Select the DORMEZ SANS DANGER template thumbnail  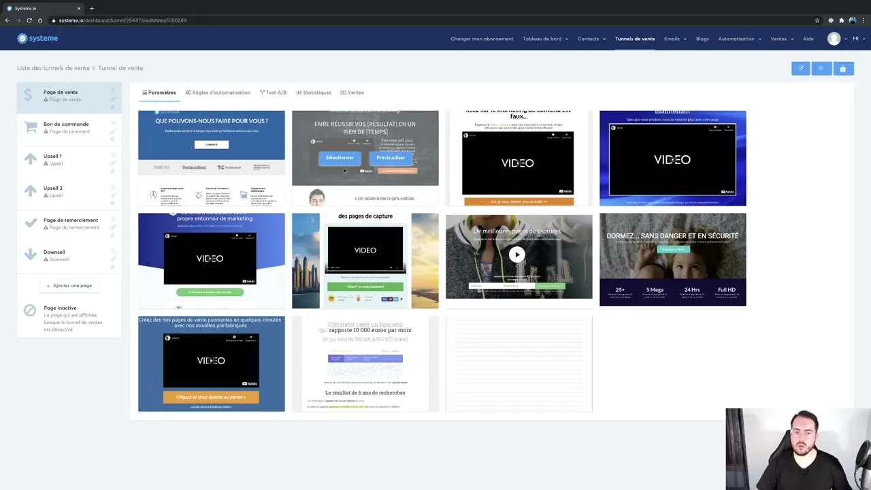click(672, 259)
